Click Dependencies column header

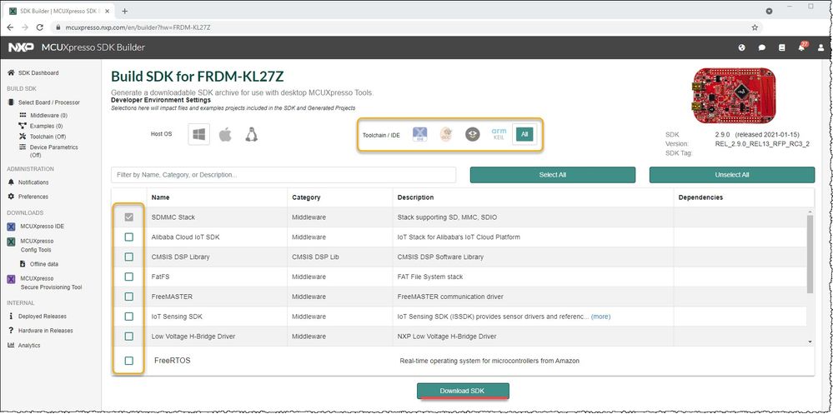click(x=700, y=197)
